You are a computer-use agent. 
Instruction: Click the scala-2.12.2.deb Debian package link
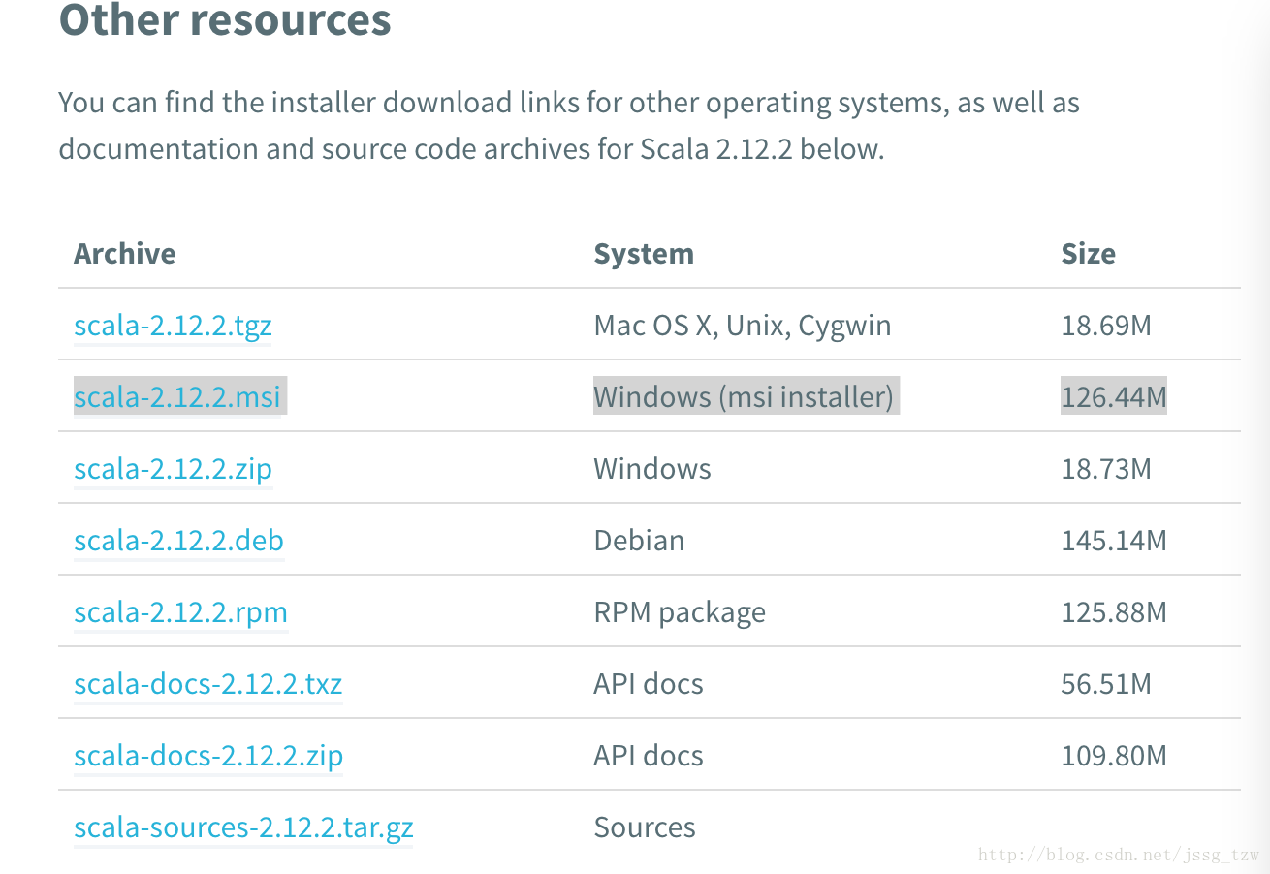coord(179,541)
